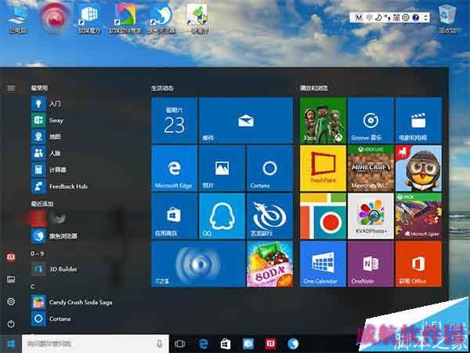470x353 pixels.
Task: Select the Recycle Bin desktop icon
Action: 447,19
